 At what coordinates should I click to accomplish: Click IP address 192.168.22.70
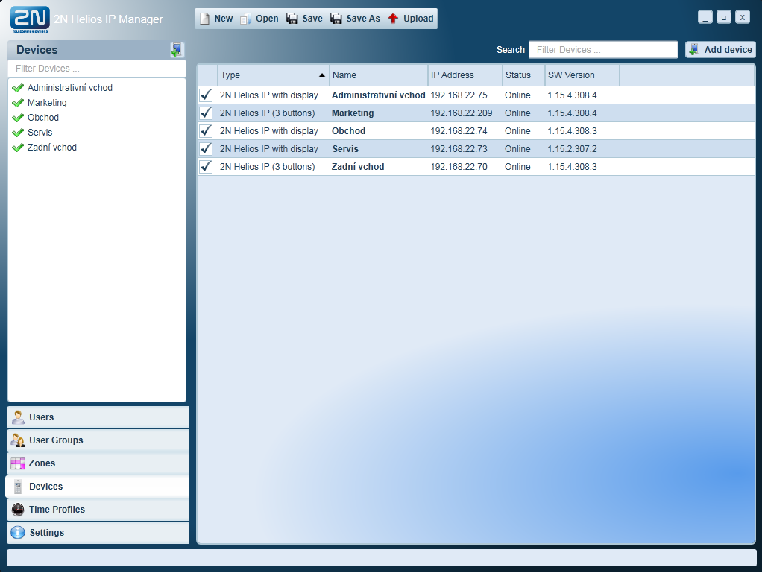pos(459,167)
